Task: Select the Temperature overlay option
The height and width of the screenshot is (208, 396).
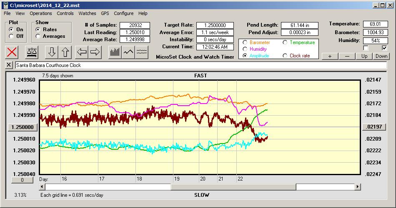Action: click(285, 42)
